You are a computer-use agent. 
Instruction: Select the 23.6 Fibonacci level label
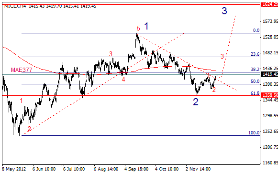click(255, 54)
